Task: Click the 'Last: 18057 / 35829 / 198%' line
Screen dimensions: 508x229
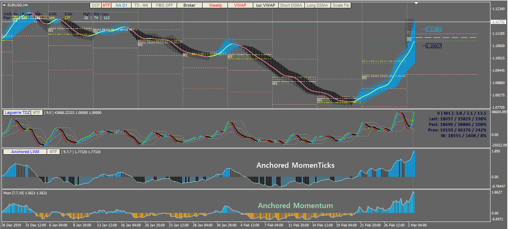Action: [x=458, y=118]
